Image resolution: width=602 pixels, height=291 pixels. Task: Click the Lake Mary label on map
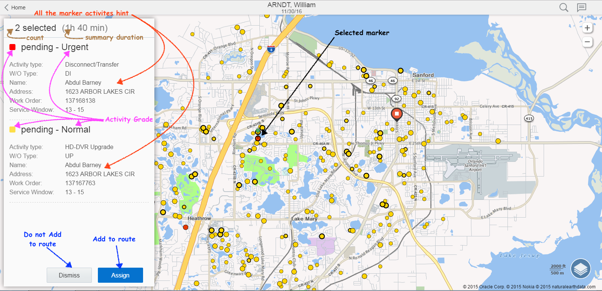coord(304,219)
